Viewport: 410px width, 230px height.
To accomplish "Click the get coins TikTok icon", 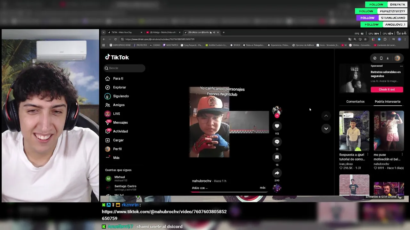I will tap(375, 58).
